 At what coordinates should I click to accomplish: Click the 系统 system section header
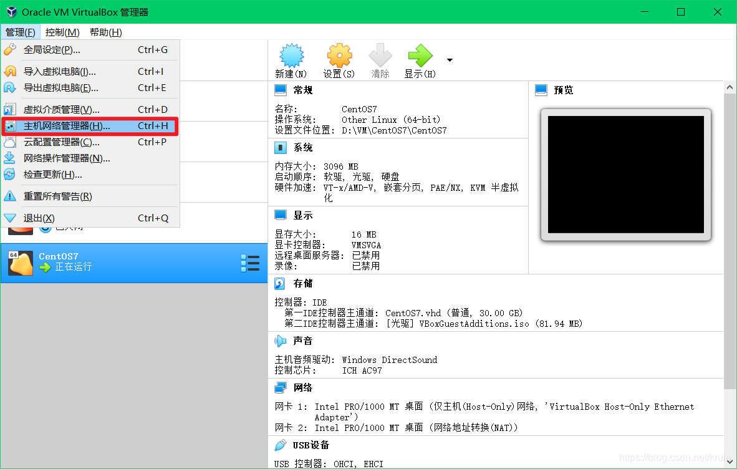(302, 148)
